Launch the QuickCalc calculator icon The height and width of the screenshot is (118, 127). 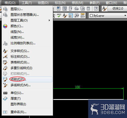pos(88,9)
